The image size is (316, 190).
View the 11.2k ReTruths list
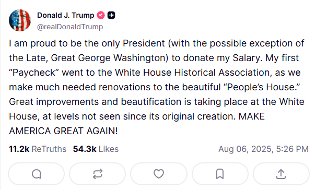point(38,149)
